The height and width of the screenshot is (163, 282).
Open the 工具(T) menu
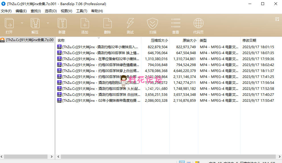(82, 11)
